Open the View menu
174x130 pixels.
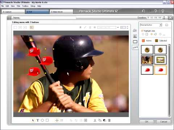pyautogui.click(x=13, y=6)
